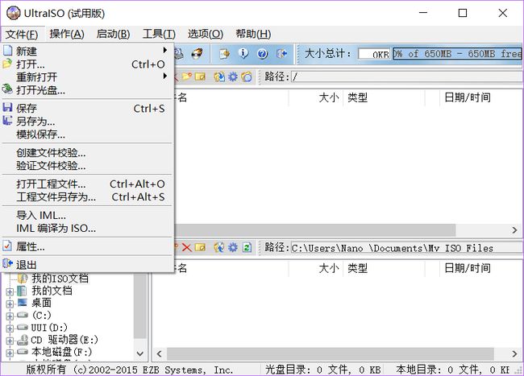Image resolution: width=524 pixels, height=376 pixels.
Task: Click the help question-mark toolbar icon
Action: click(263, 53)
